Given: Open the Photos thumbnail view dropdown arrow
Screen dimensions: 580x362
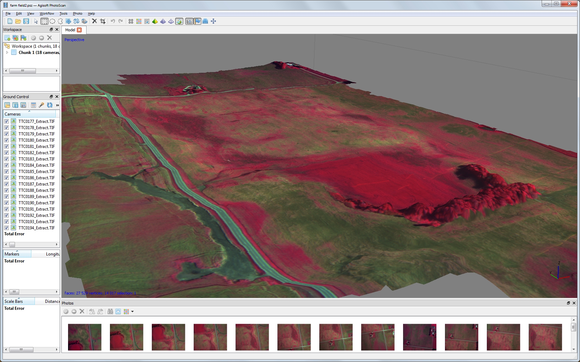Looking at the screenshot, I should (x=132, y=312).
